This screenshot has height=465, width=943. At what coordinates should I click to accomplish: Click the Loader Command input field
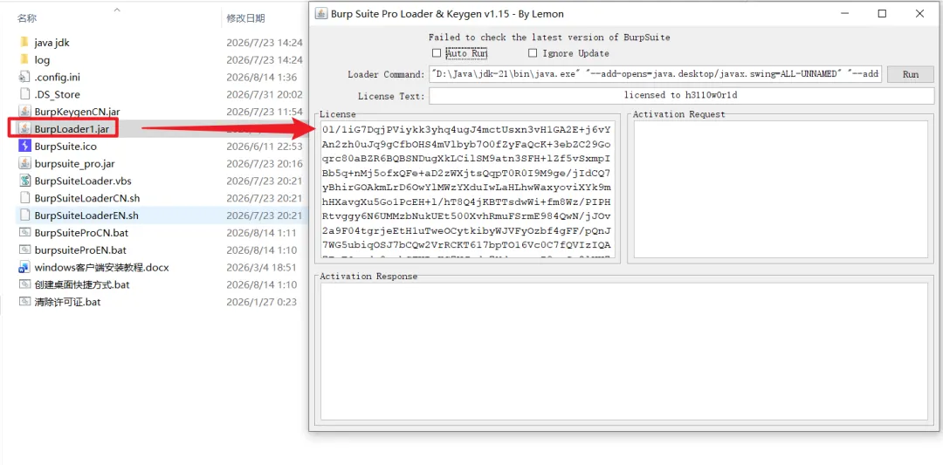[x=656, y=74]
